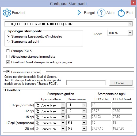Image resolution: width=137 pixels, height=136 pixels.
Task: Select Stampante ad aghi radio button
Action: pos(8,41)
